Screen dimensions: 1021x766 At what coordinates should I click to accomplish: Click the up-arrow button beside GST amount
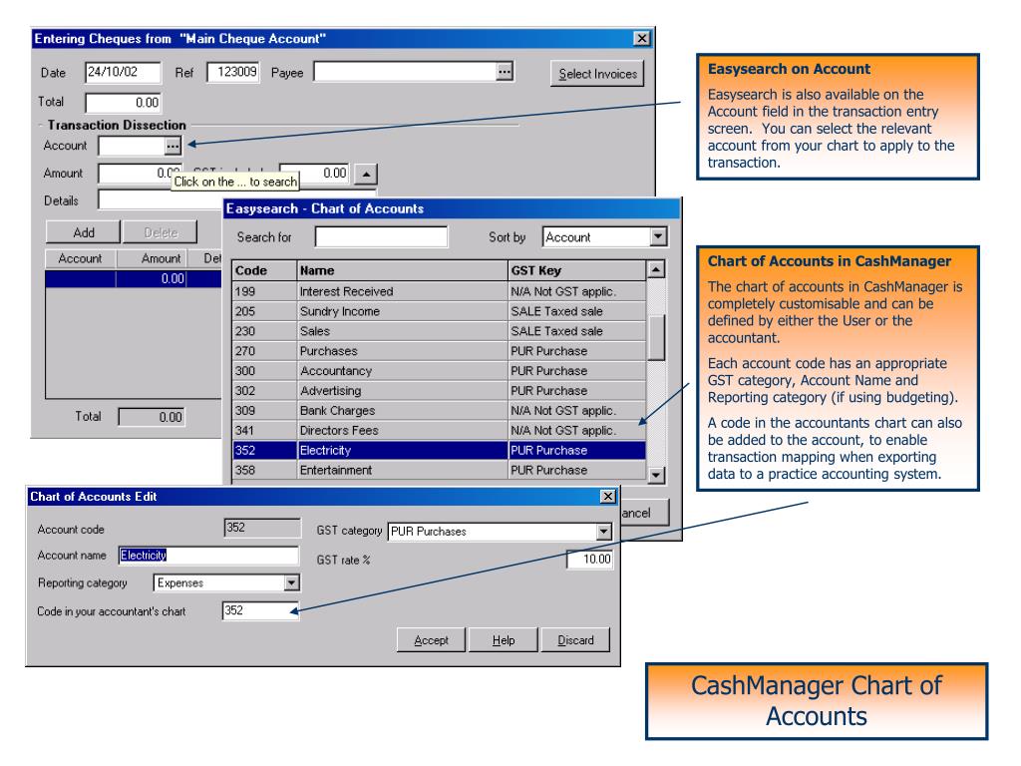tap(366, 174)
